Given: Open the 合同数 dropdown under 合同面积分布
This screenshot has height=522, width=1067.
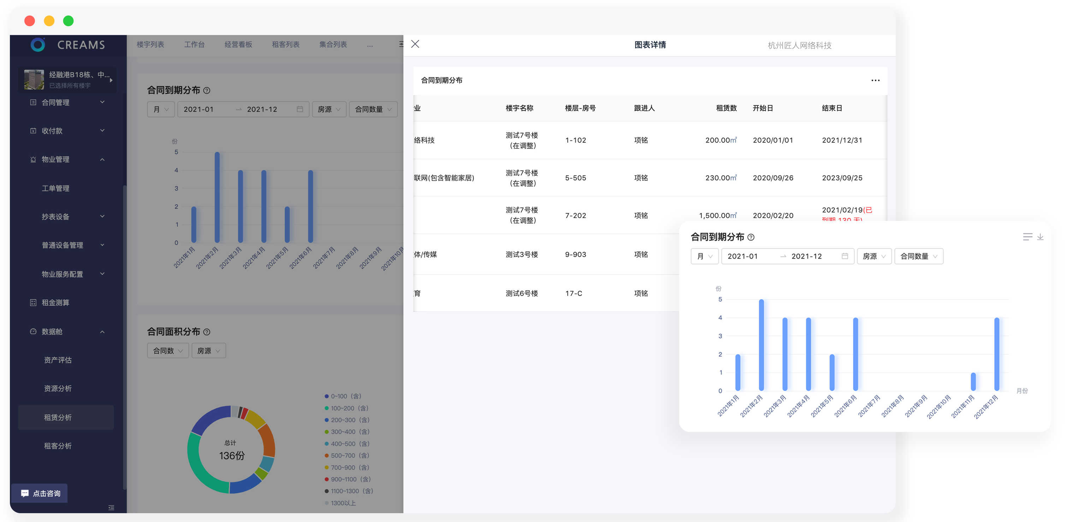Looking at the screenshot, I should [x=168, y=351].
